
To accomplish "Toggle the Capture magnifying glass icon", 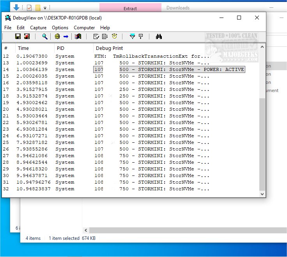I will [45, 36].
